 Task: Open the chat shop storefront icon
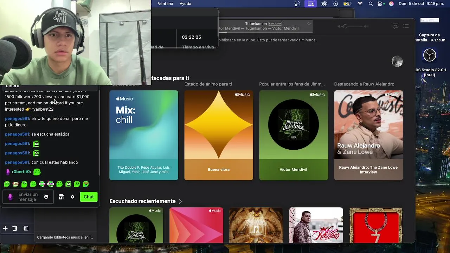pos(61,197)
